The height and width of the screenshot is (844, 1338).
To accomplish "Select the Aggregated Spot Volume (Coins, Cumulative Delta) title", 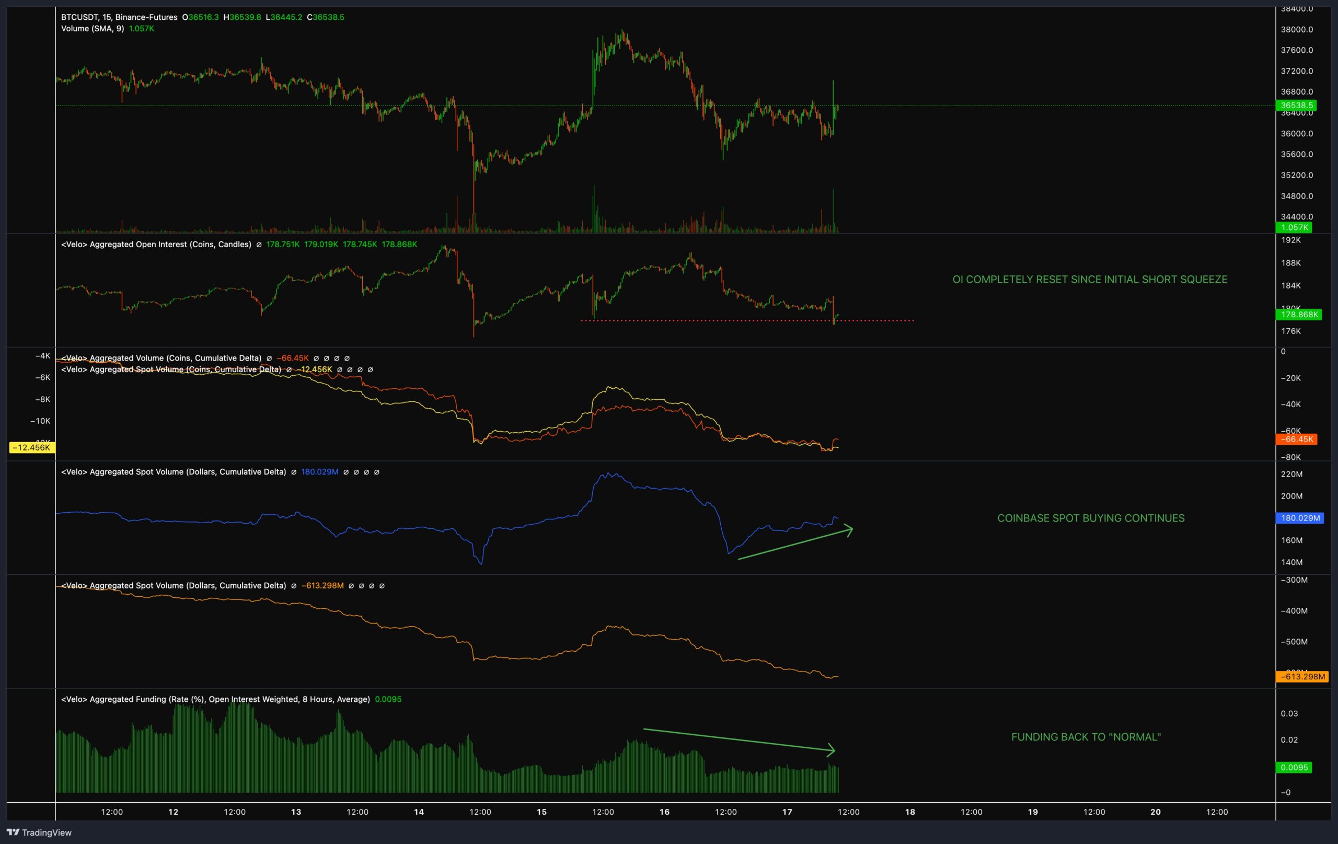I will coord(171,369).
